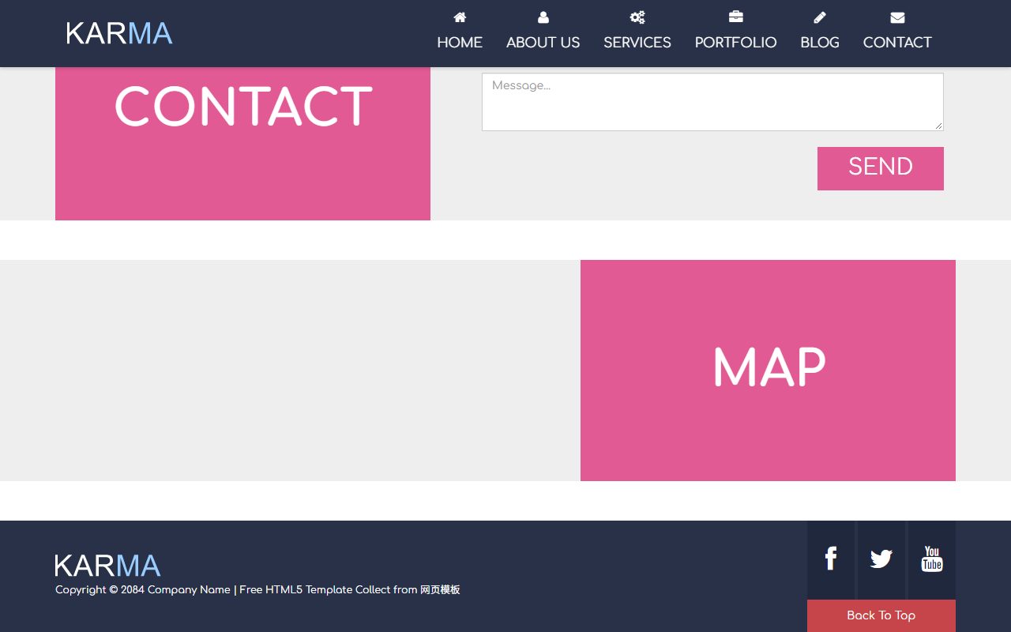The height and width of the screenshot is (632, 1011).
Task: Click the pink CONTACT section heading
Action: (x=242, y=107)
